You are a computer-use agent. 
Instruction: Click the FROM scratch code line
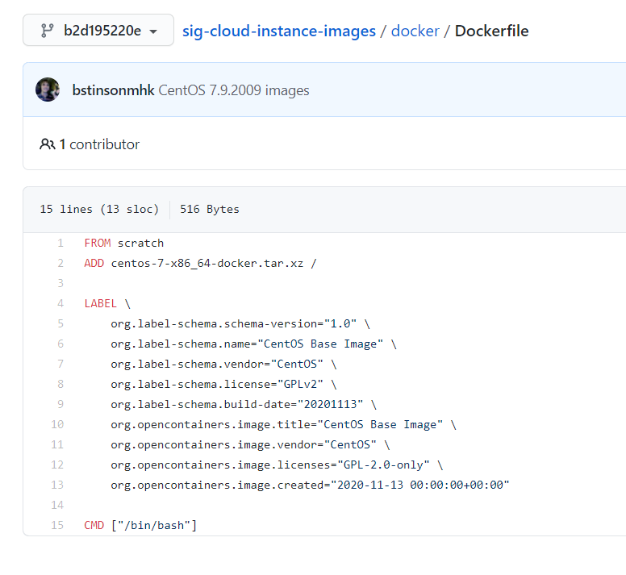tap(124, 243)
